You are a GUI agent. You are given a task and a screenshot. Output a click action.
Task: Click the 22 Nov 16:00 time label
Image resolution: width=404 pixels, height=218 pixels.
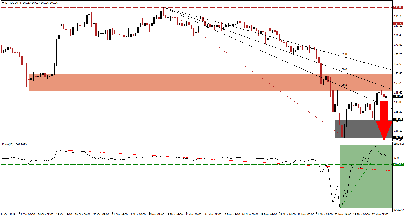click(x=343, y=215)
